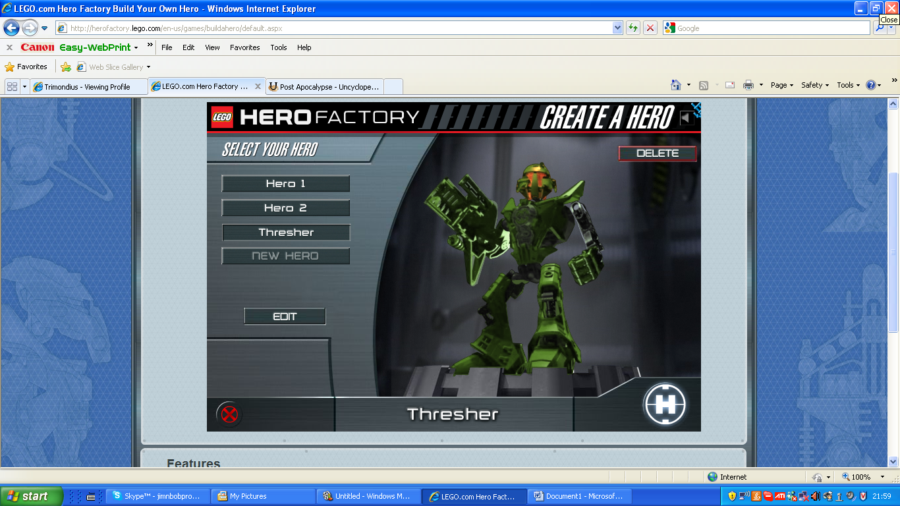Open Quick Tabs grid icon

click(x=12, y=86)
